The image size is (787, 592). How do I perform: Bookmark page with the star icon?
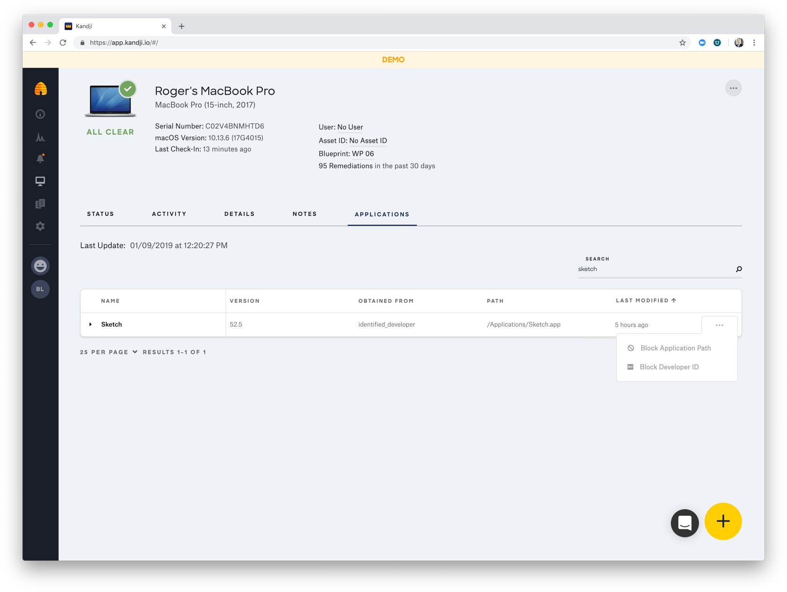(682, 43)
